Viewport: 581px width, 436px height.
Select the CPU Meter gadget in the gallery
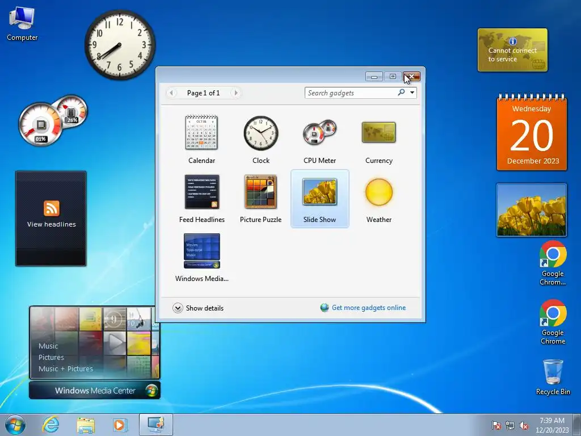click(x=320, y=140)
